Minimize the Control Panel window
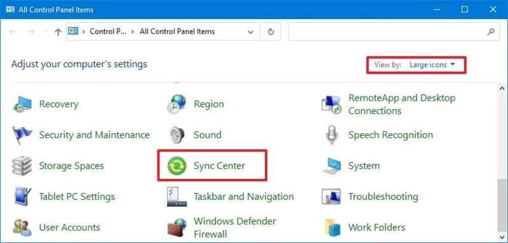 pos(436,10)
